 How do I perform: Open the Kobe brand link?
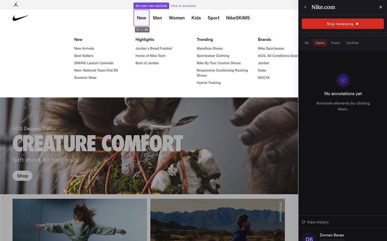click(262, 70)
